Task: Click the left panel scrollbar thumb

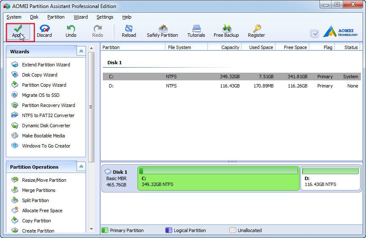Action: (91, 107)
